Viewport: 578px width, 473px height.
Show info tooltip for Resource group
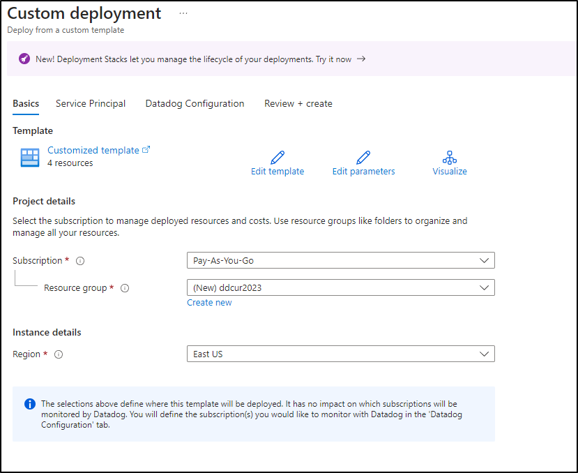[125, 288]
